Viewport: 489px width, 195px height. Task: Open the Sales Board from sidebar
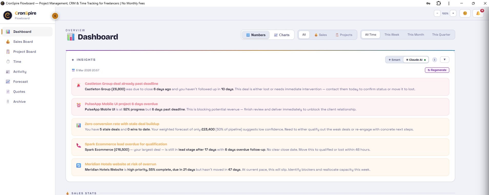tap(27, 42)
